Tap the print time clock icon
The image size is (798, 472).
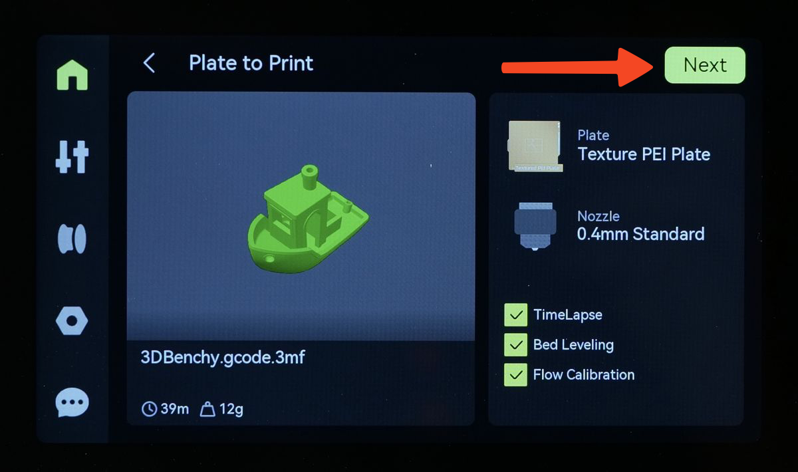(x=150, y=409)
